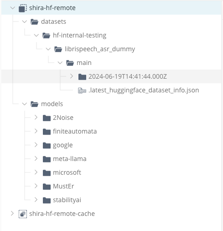Collapse the librispeech_asr_dummy folder chevron
This screenshot has height=231, width=223.
[x=48, y=49]
